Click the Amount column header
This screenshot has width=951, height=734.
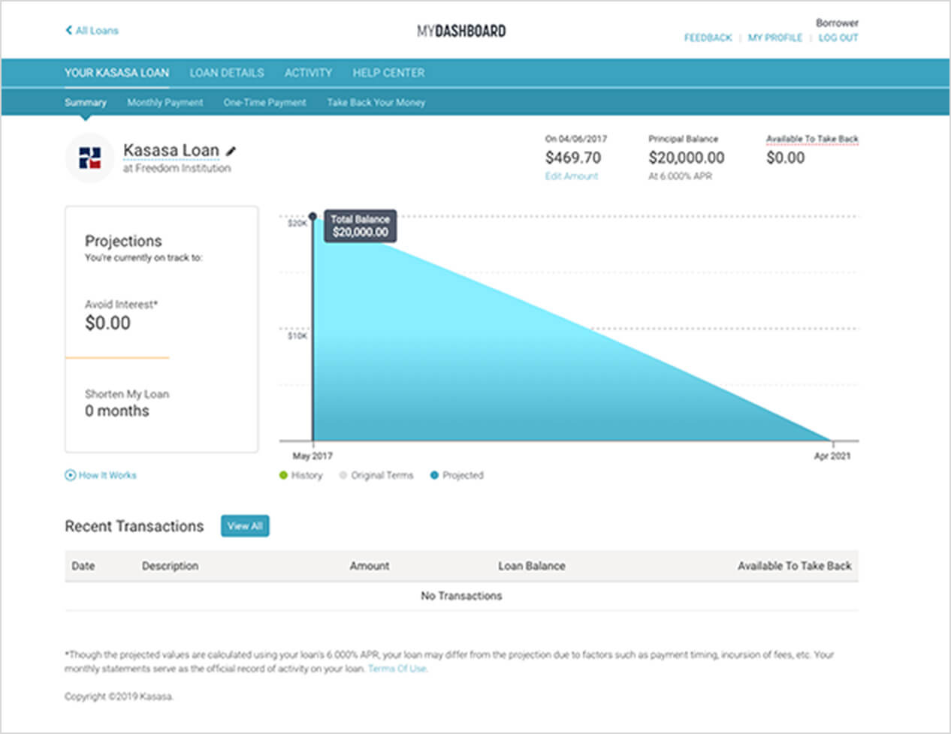click(x=370, y=566)
